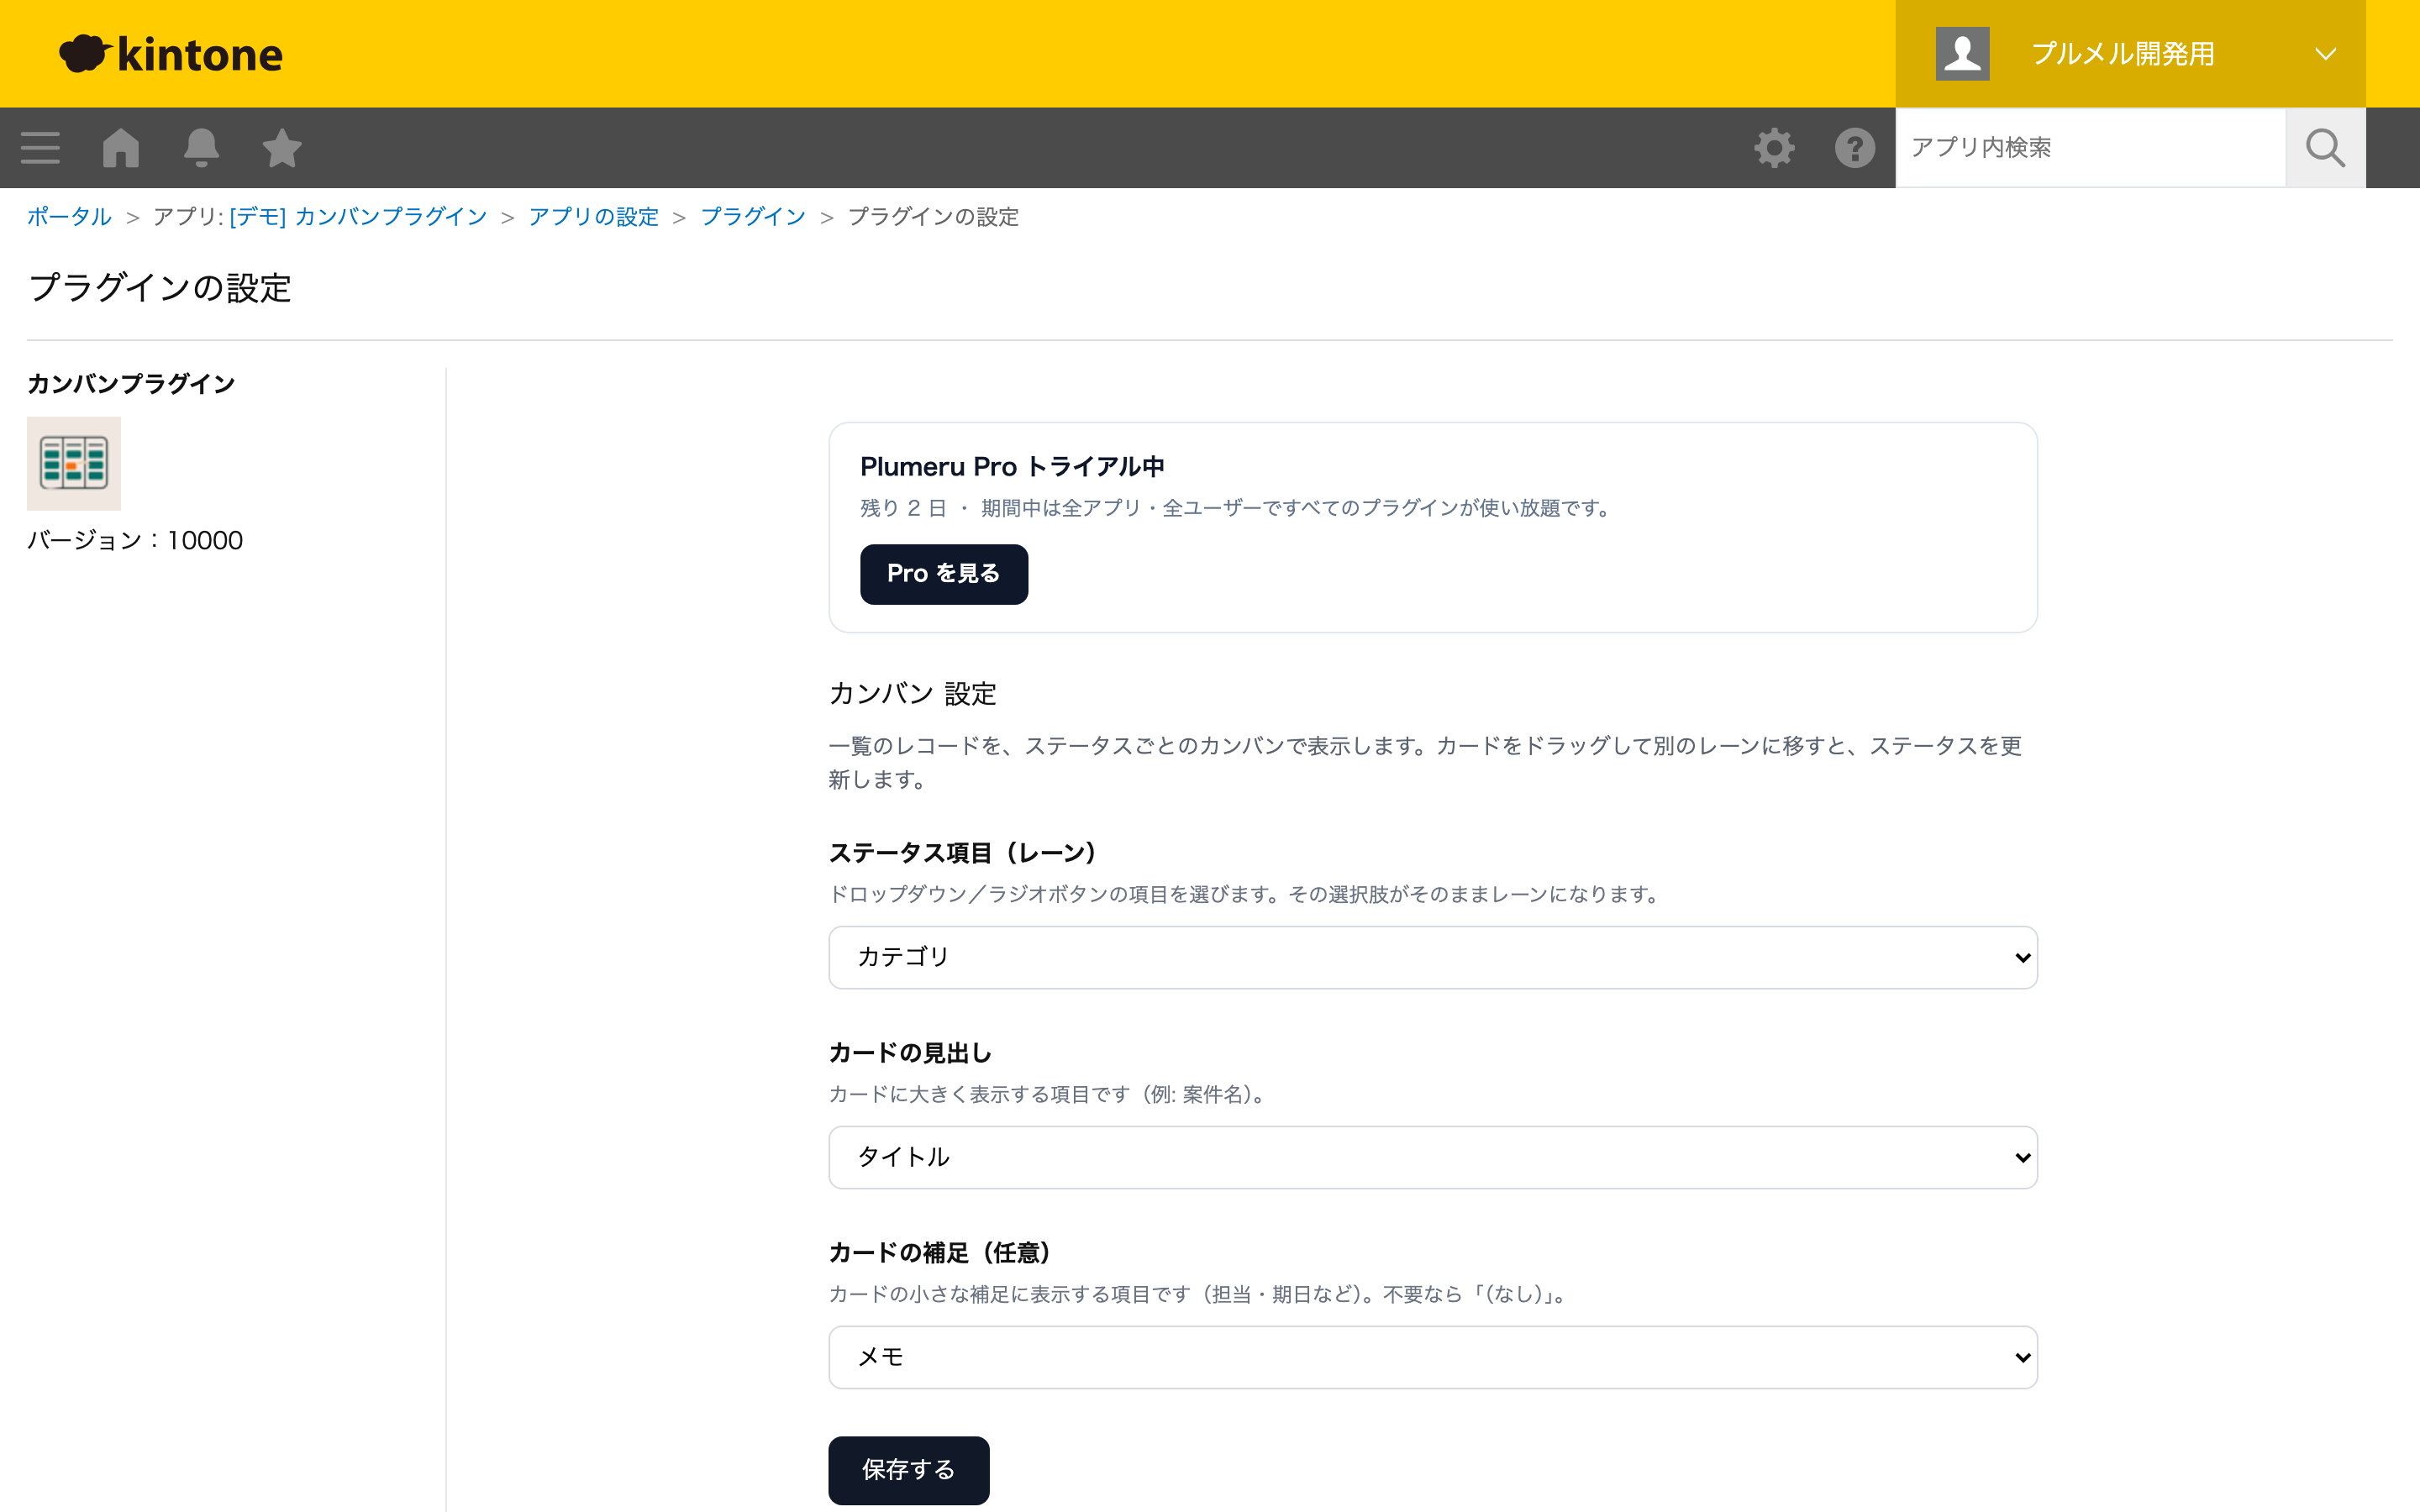Open the favorites star icon

[x=282, y=148]
